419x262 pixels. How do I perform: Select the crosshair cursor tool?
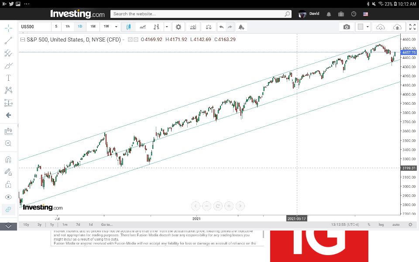click(8, 28)
